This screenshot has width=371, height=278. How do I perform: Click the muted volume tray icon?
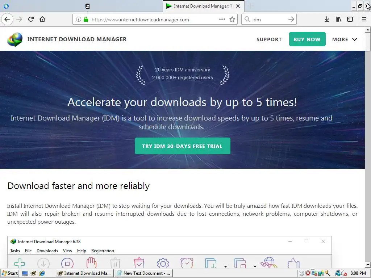click(x=344, y=274)
